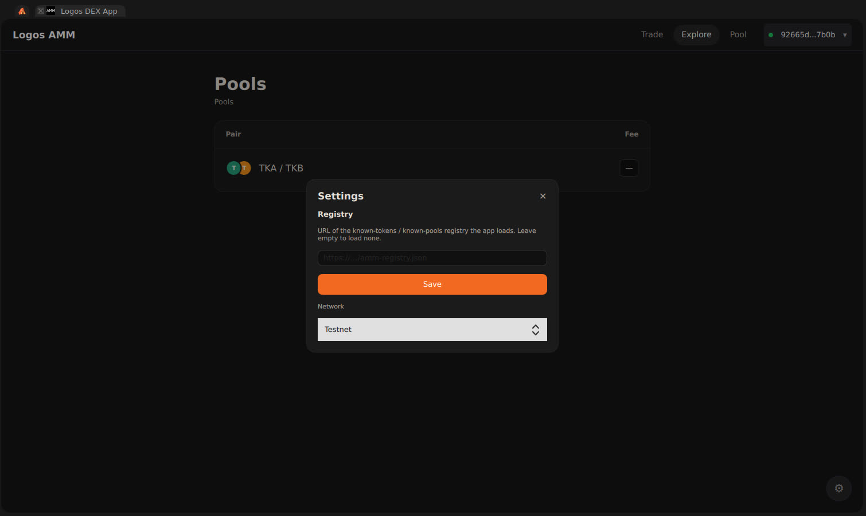Screen dimensions: 866x516
Task: Switch to the Trade tab
Action: [652, 34]
